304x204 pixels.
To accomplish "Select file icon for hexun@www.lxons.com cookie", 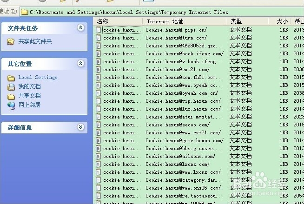I will pyautogui.click(x=99, y=172).
